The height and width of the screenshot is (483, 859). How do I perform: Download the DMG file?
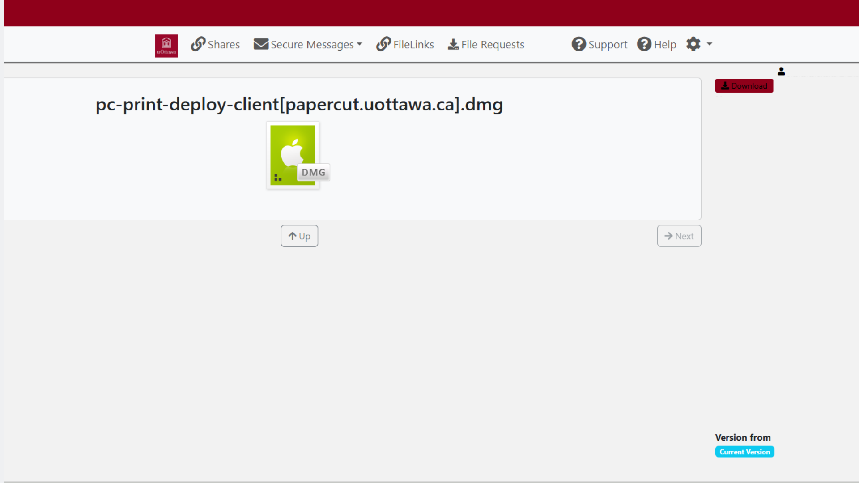click(x=744, y=86)
